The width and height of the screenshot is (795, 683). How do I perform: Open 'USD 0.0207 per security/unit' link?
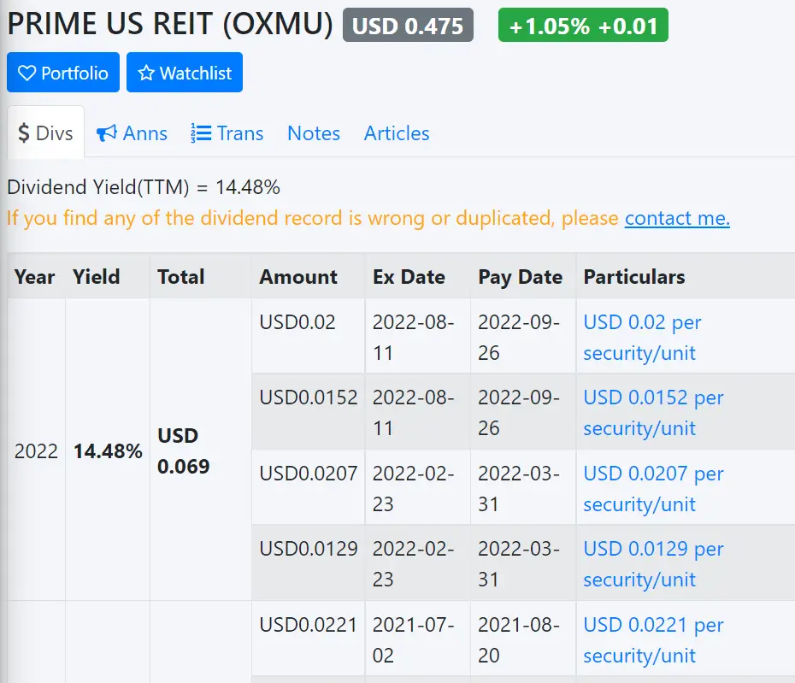pyautogui.click(x=654, y=488)
